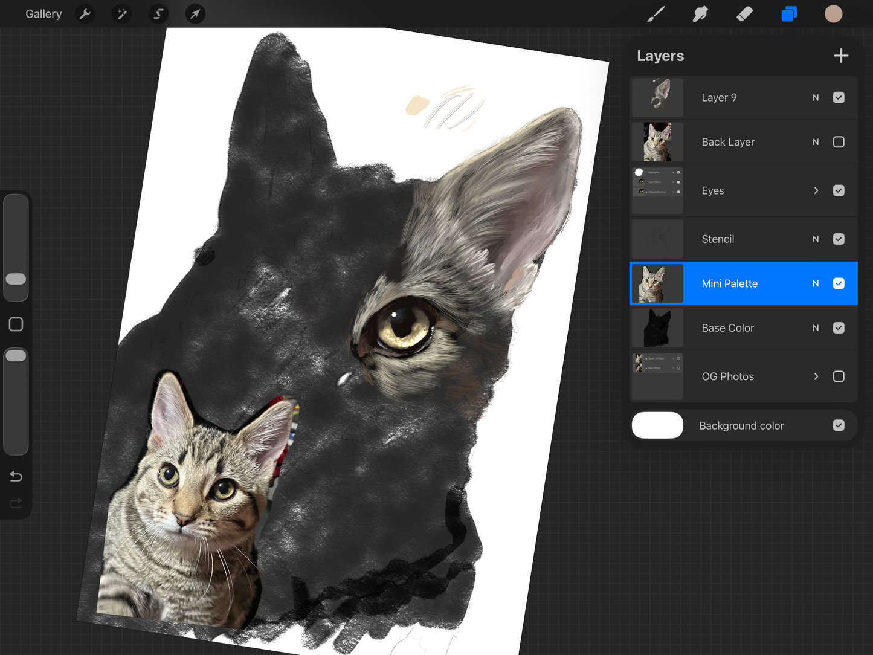Open blend mode N for Base Color
The height and width of the screenshot is (655, 873).
coord(816,328)
